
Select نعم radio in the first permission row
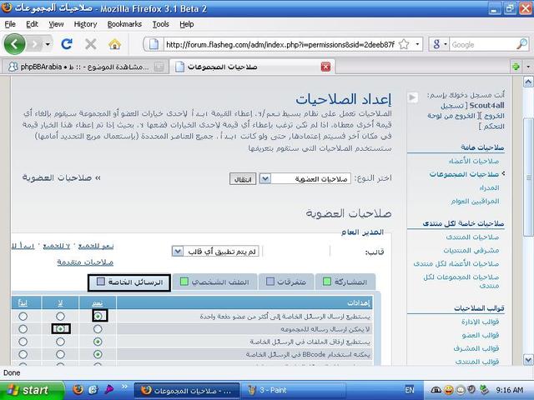98,317
